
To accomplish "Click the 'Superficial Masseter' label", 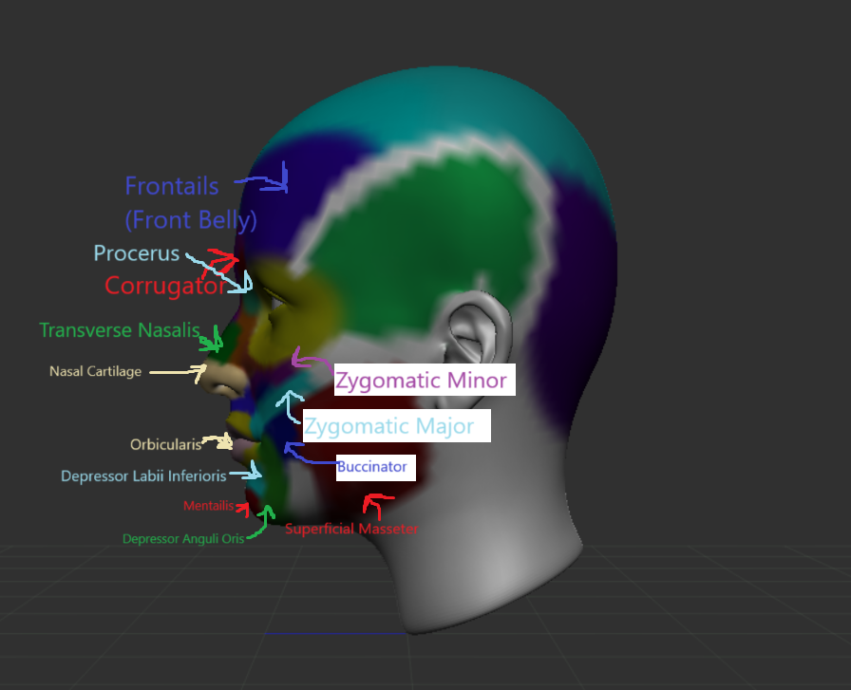I will pyautogui.click(x=351, y=529).
